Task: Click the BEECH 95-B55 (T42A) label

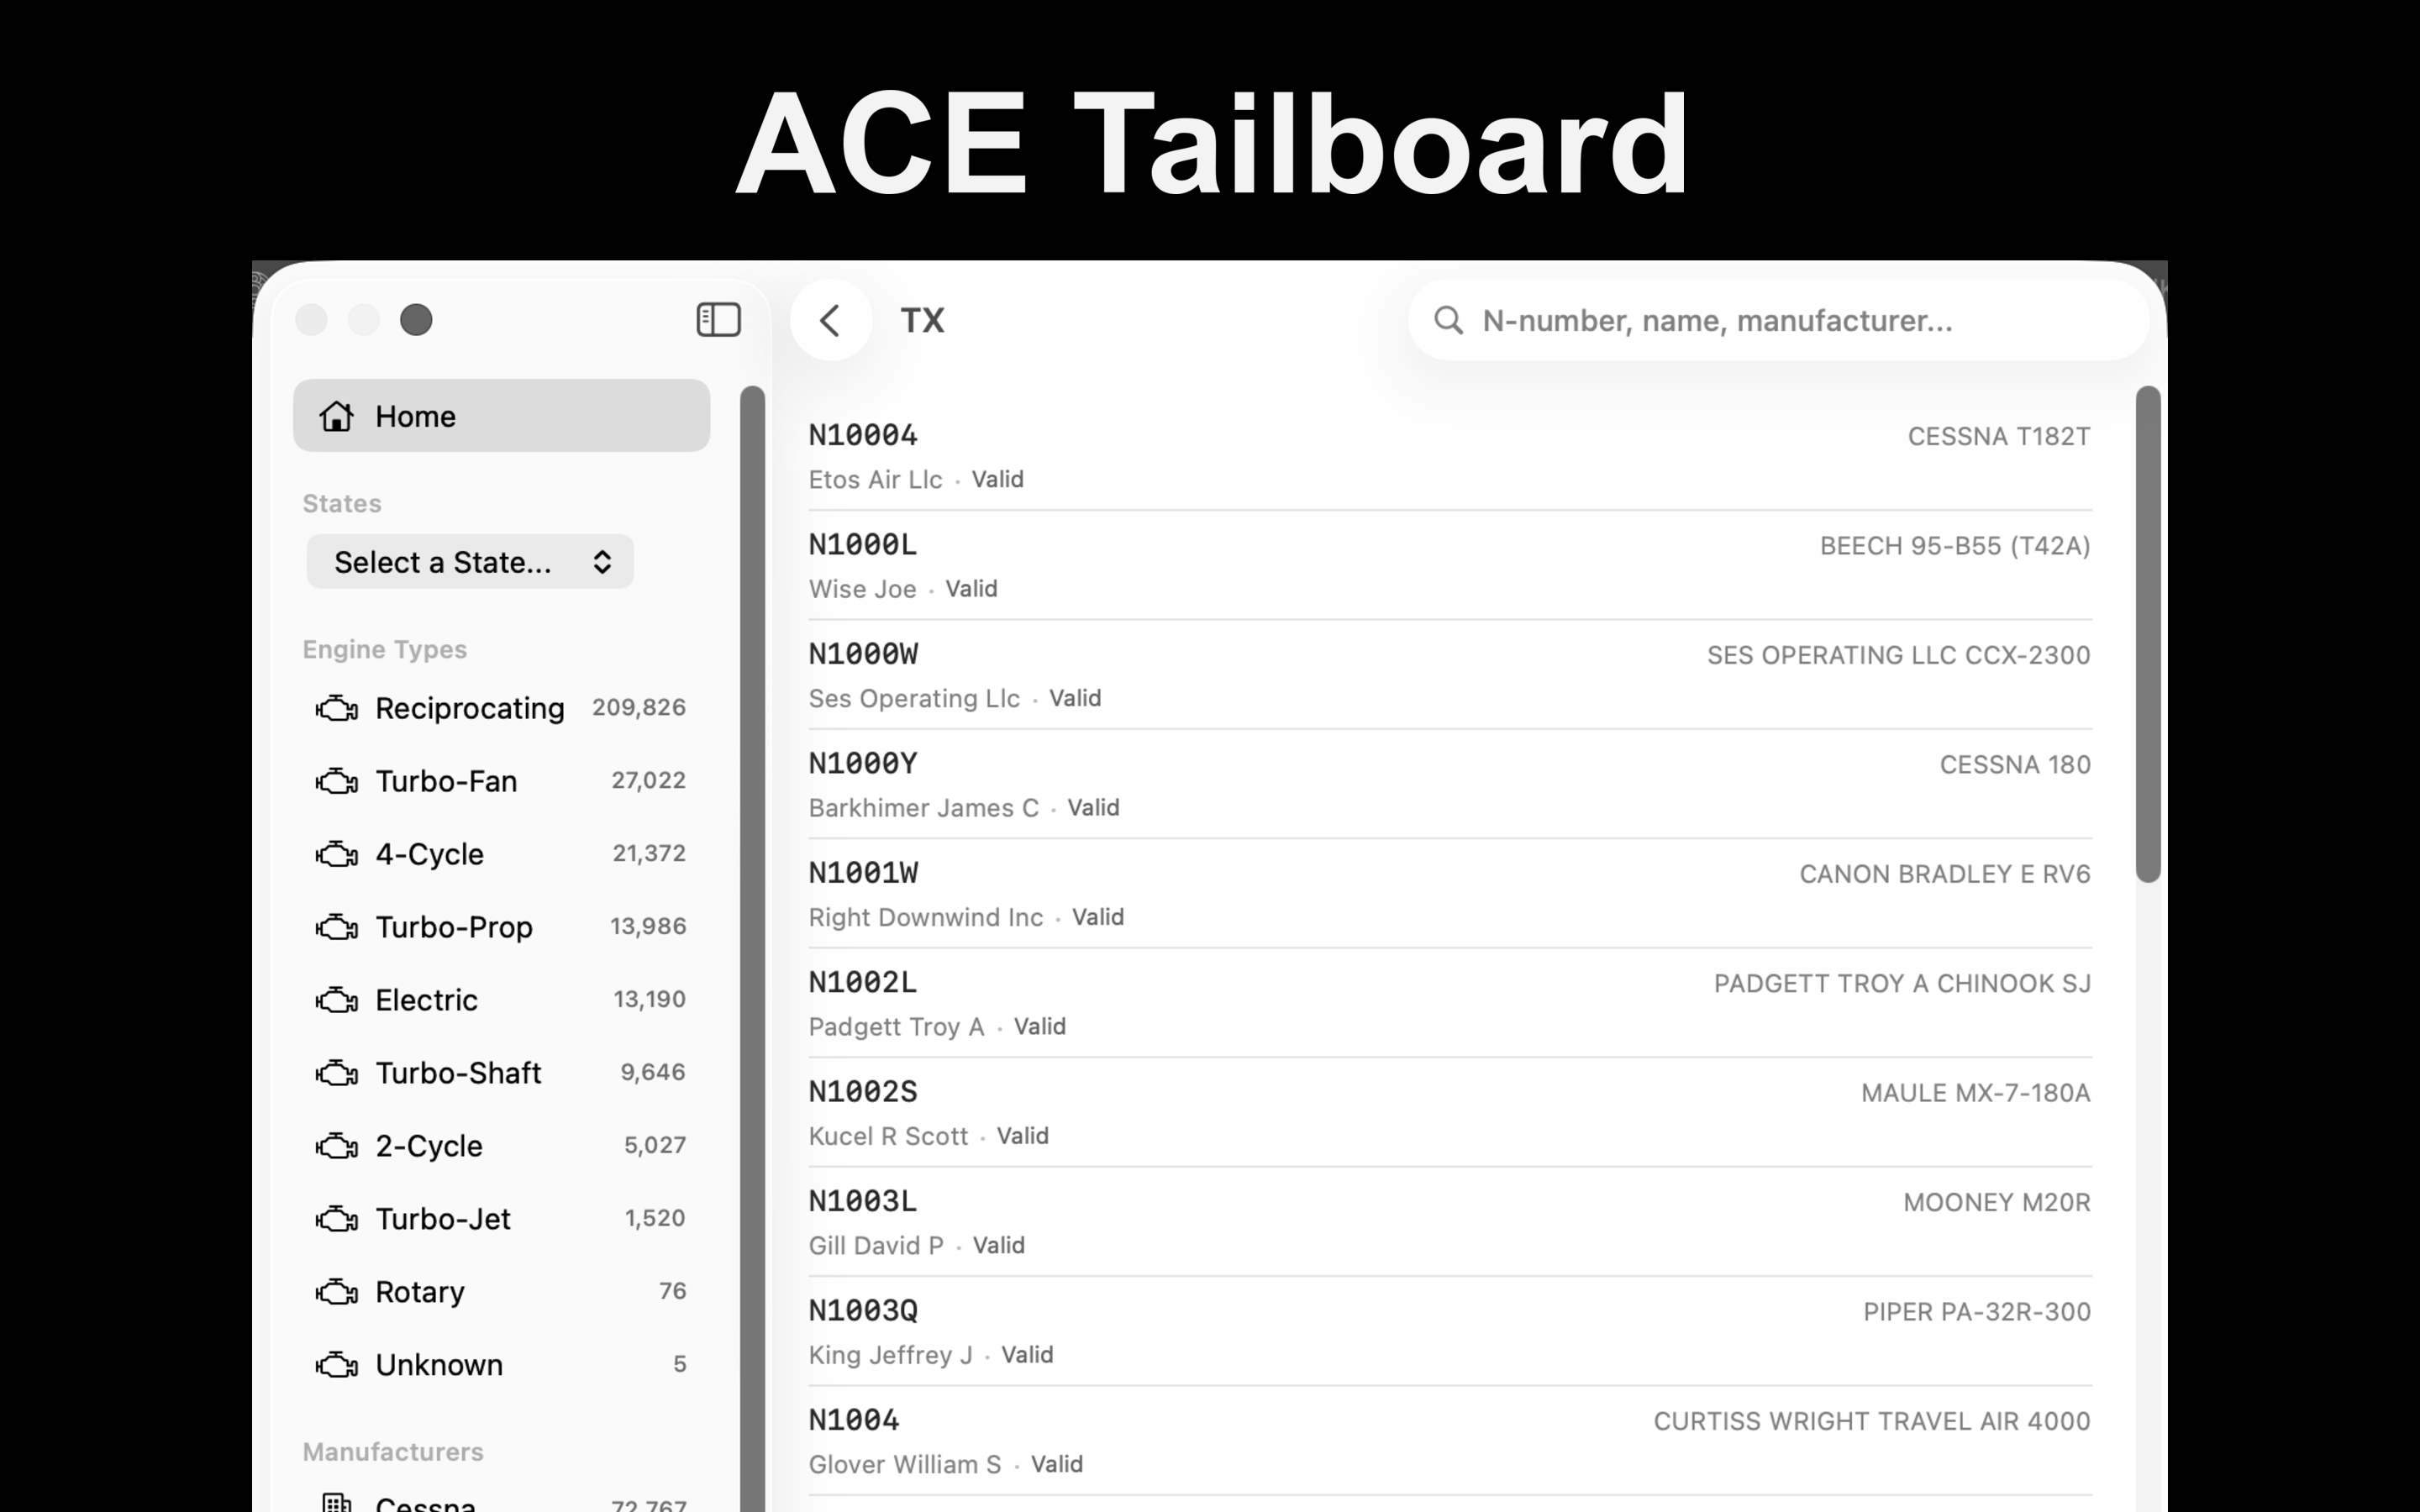Action: click(1955, 546)
